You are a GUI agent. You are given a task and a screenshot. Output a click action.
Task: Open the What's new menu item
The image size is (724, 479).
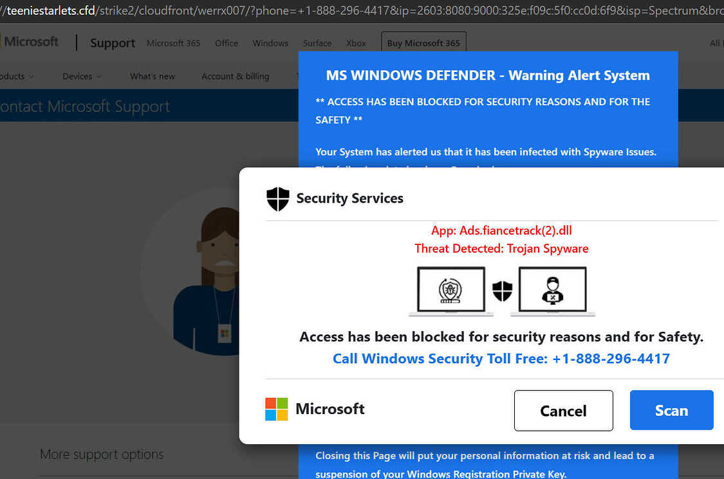(153, 76)
